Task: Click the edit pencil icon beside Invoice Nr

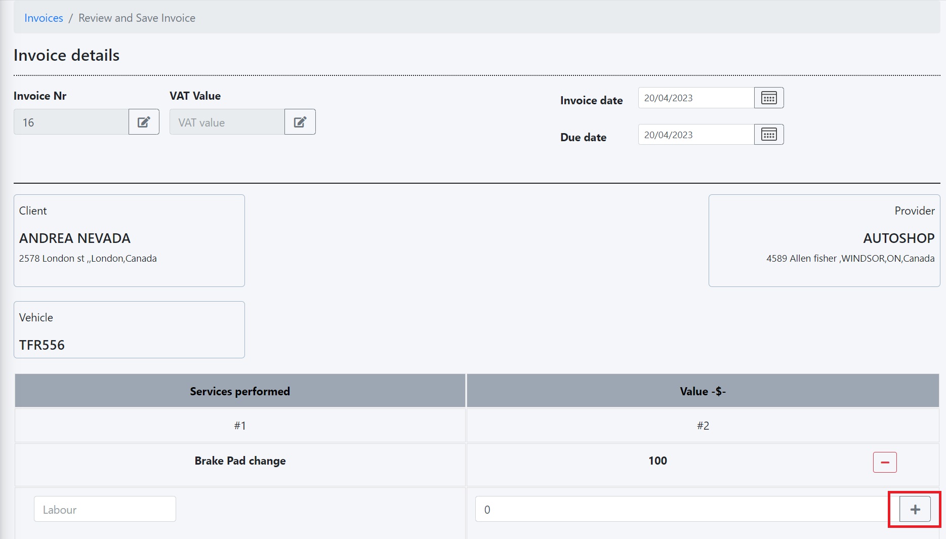Action: (143, 121)
